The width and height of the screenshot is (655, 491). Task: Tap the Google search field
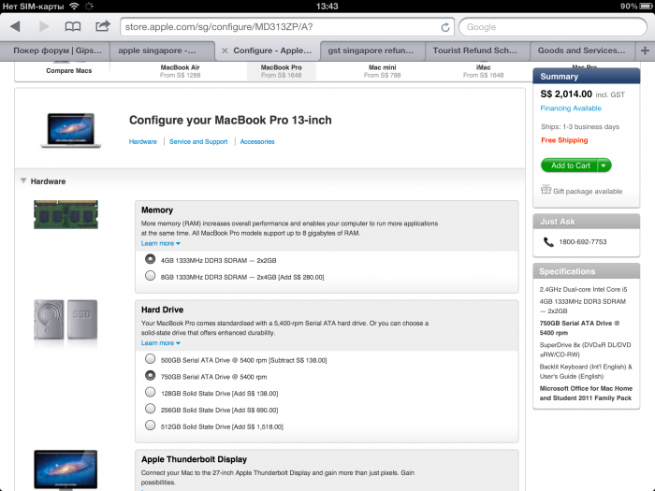click(553, 27)
